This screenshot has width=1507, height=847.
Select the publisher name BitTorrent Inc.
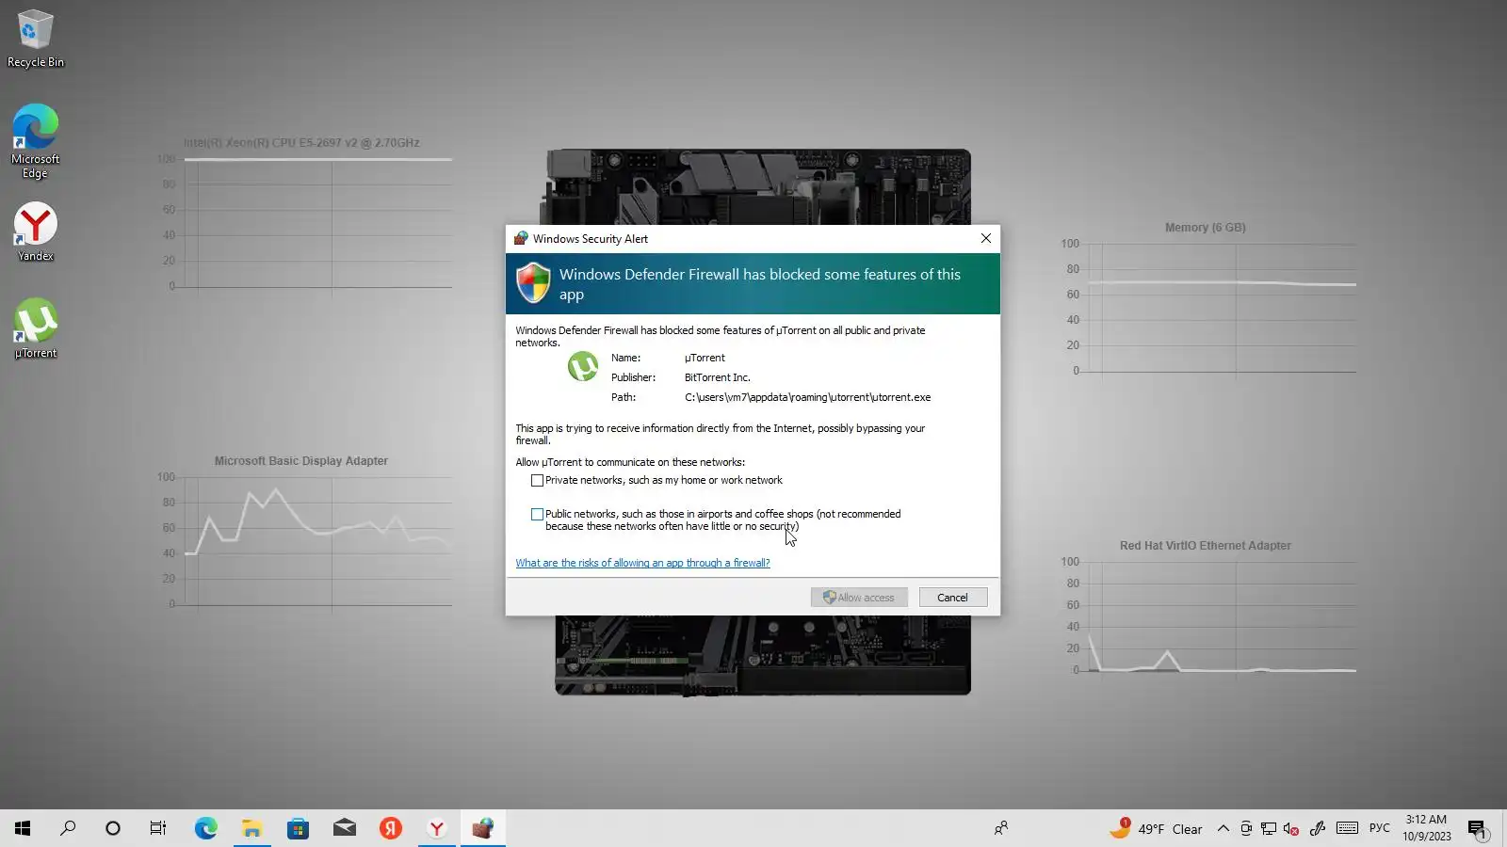tap(718, 377)
